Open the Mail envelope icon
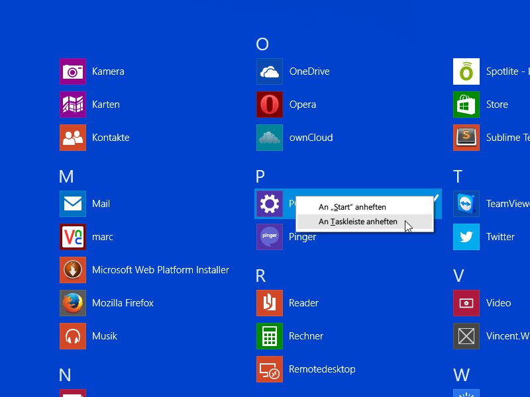Image resolution: width=530 pixels, height=397 pixels. pos(73,204)
